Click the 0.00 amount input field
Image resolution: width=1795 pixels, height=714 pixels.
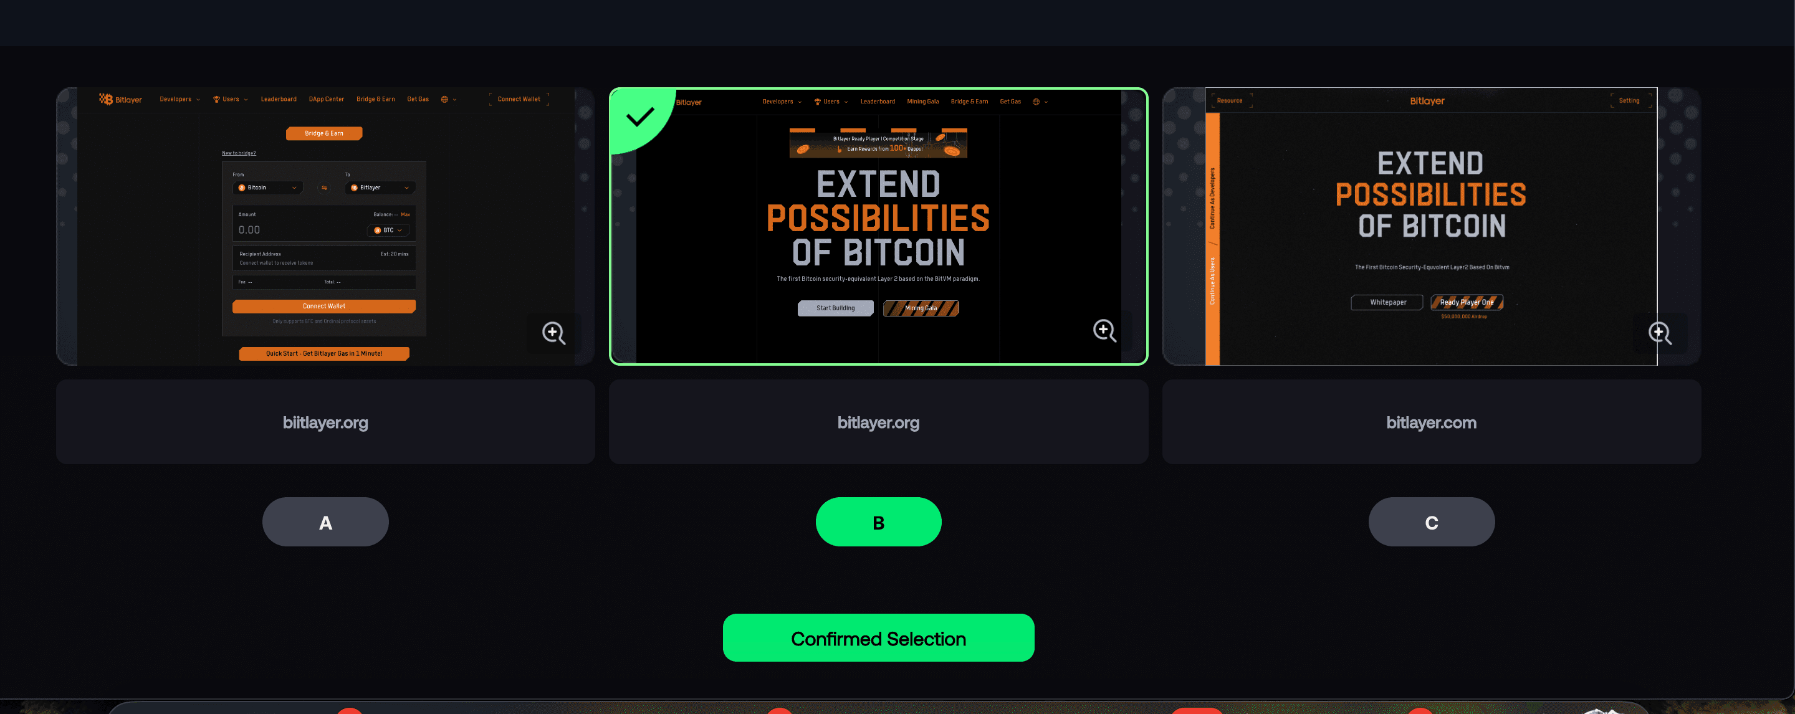pos(300,230)
